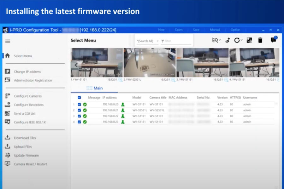
Task: Click the Serial No. column header
Action: point(203,97)
